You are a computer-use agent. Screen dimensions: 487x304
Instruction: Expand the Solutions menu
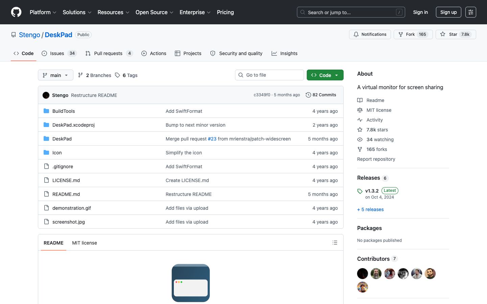[77, 12]
